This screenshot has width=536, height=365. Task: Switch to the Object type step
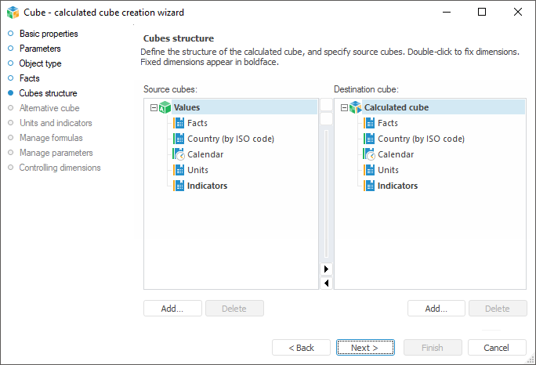coord(40,63)
